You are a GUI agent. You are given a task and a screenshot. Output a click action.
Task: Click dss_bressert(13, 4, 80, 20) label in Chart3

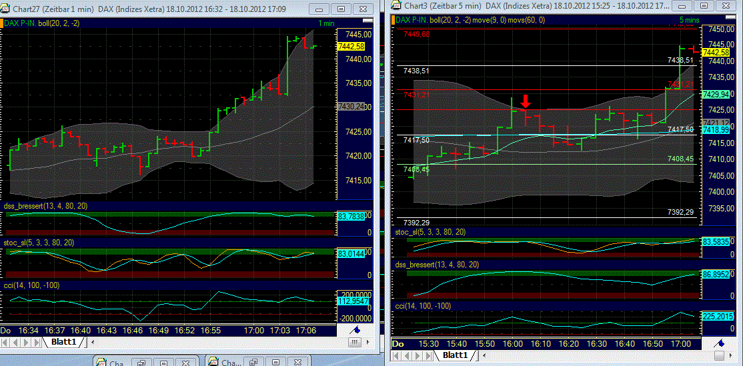point(438,264)
